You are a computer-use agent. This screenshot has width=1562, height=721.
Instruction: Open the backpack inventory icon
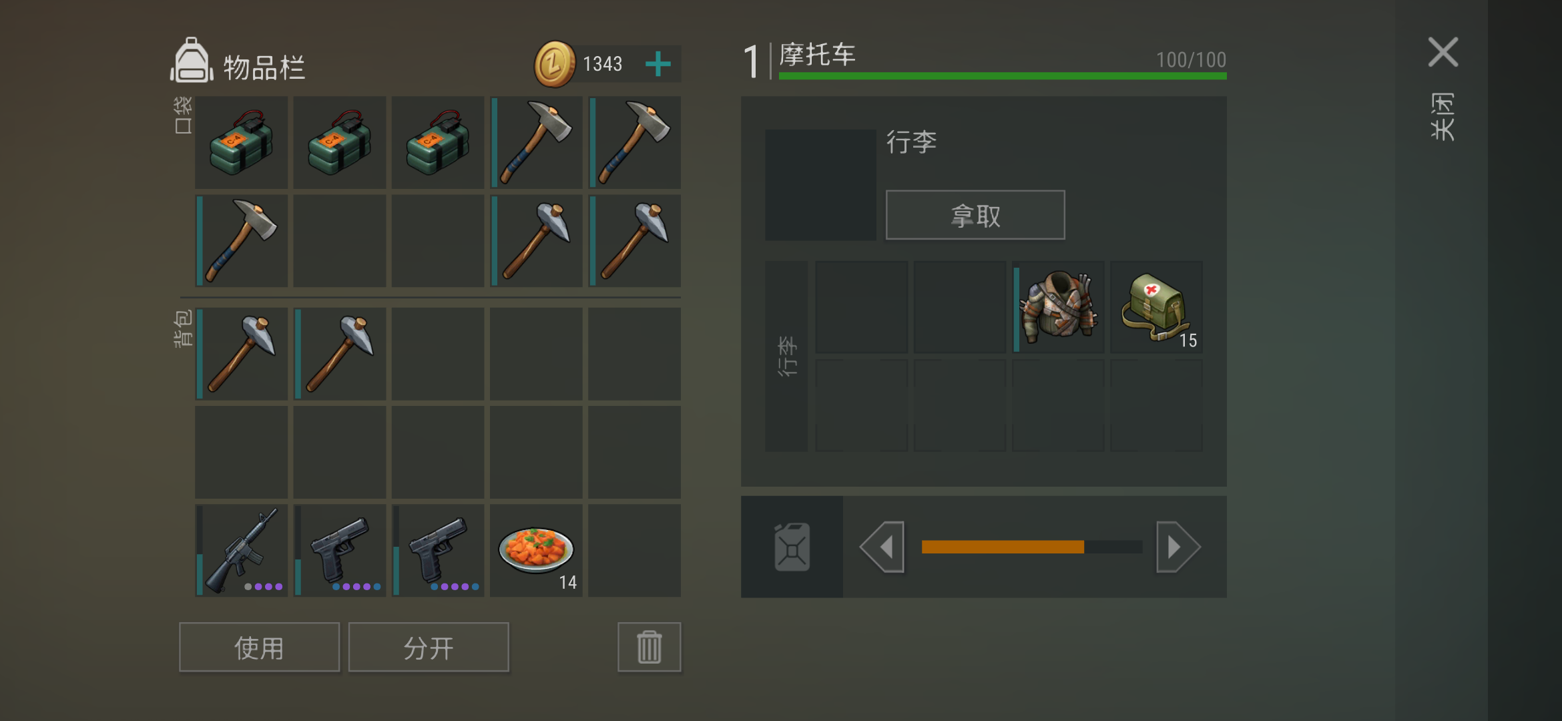pyautogui.click(x=192, y=61)
